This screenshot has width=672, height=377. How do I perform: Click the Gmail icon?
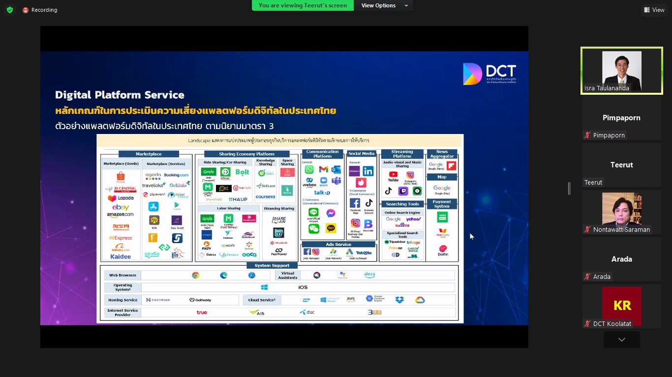click(323, 169)
